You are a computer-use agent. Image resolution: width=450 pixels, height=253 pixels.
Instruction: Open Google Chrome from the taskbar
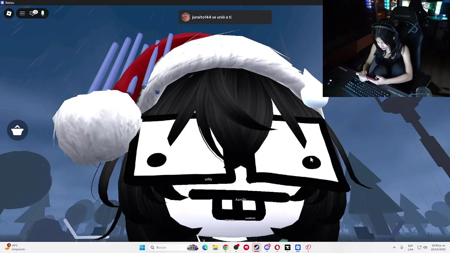[x=225, y=247]
